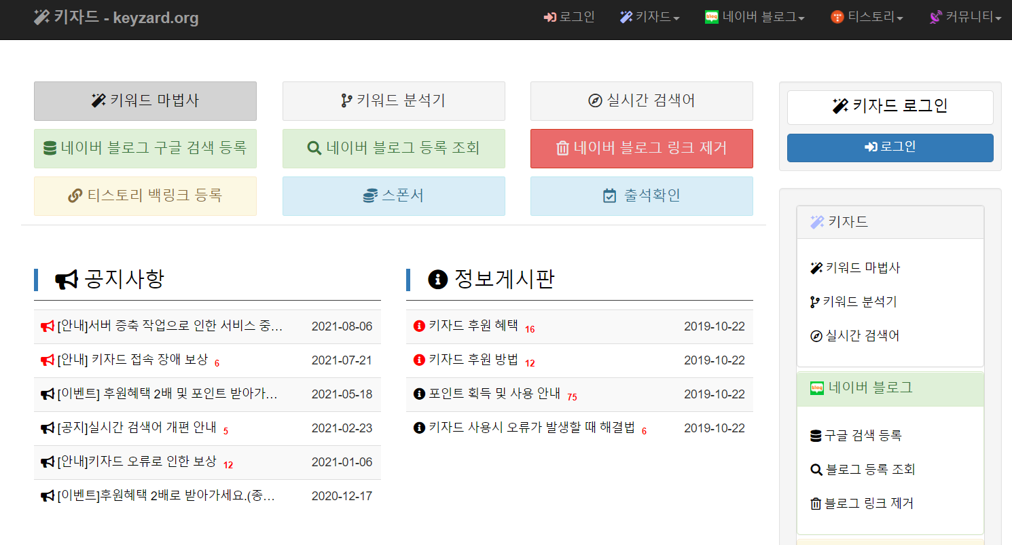This screenshot has width=1012, height=545.
Task: Expand the 티스토리 navbar dropdown
Action: [x=867, y=17]
